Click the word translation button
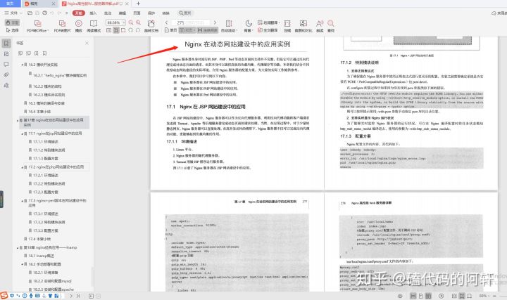 click(x=269, y=22)
